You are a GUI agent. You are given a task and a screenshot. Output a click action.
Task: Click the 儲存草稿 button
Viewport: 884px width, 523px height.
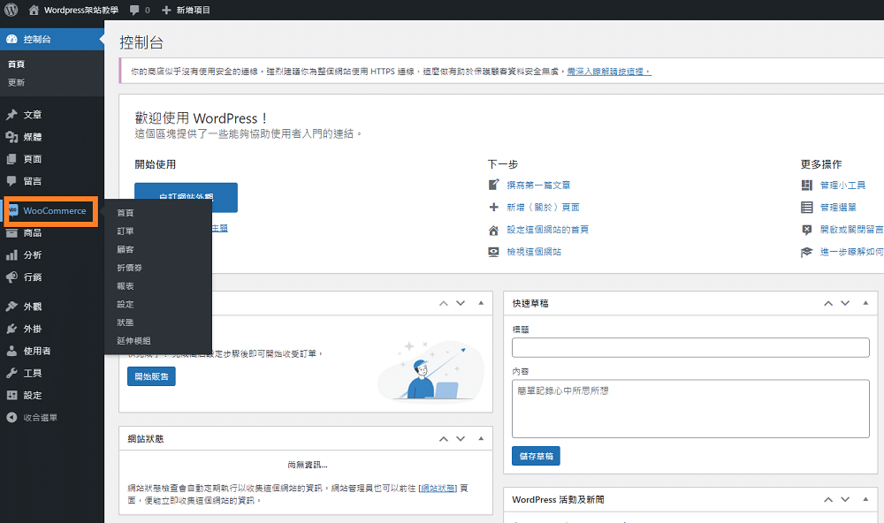537,456
